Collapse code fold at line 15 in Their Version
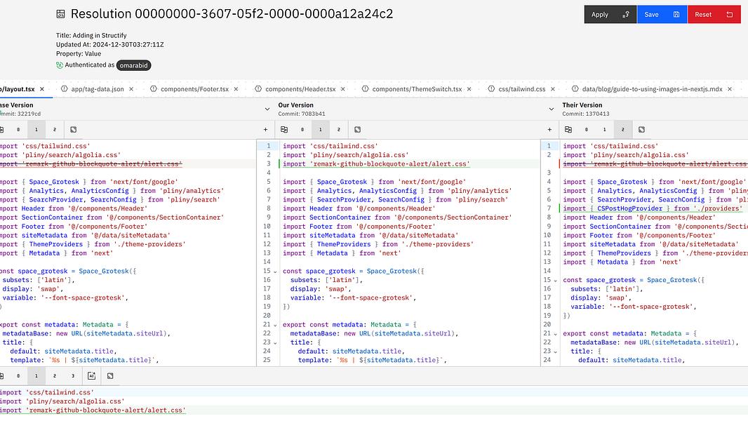This screenshot has width=748, height=421. (x=555, y=281)
